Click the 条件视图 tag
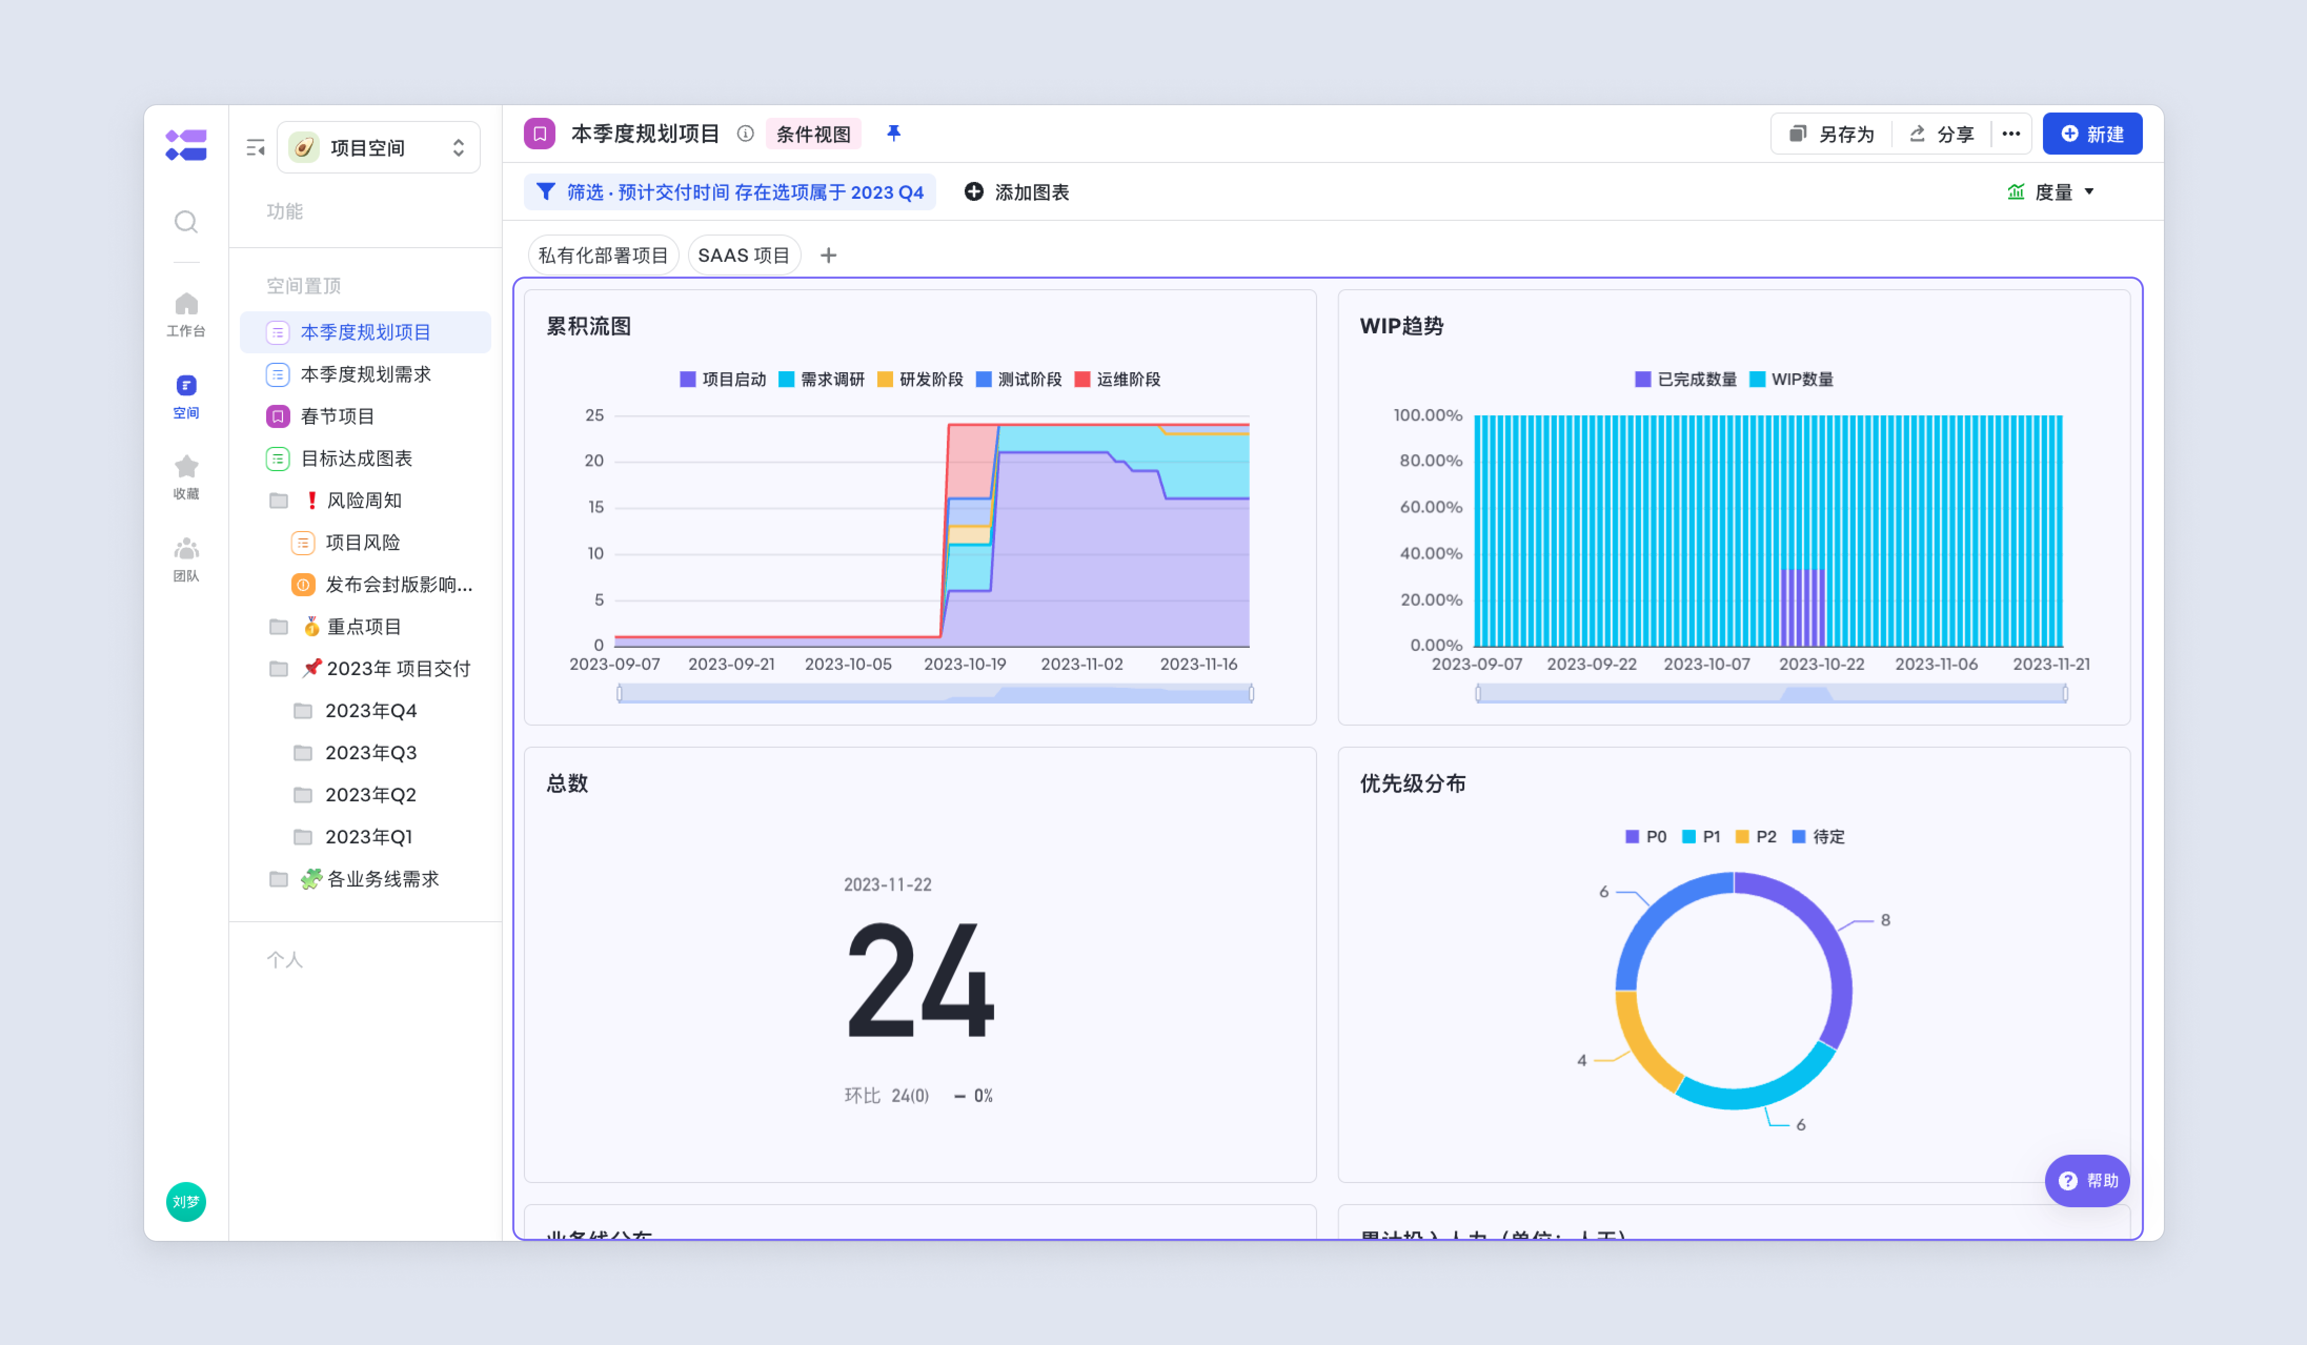This screenshot has width=2307, height=1345. pyautogui.click(x=813, y=135)
